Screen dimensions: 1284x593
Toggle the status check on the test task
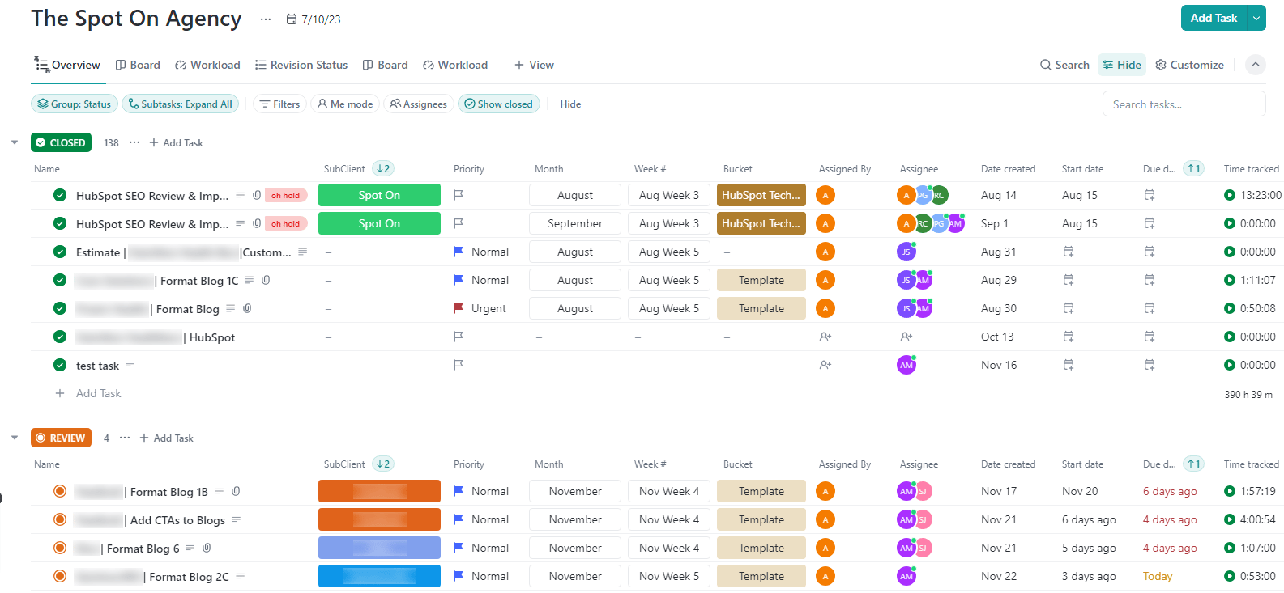[x=60, y=365]
